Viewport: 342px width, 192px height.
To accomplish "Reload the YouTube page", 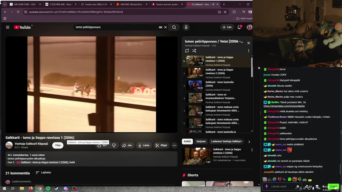I will tap(18, 12).
